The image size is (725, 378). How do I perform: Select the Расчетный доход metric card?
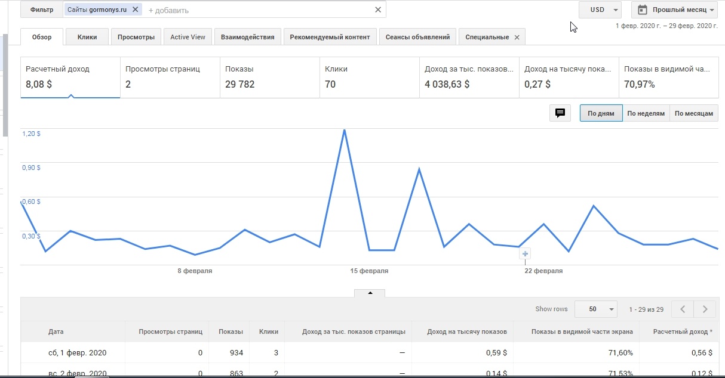click(70, 78)
